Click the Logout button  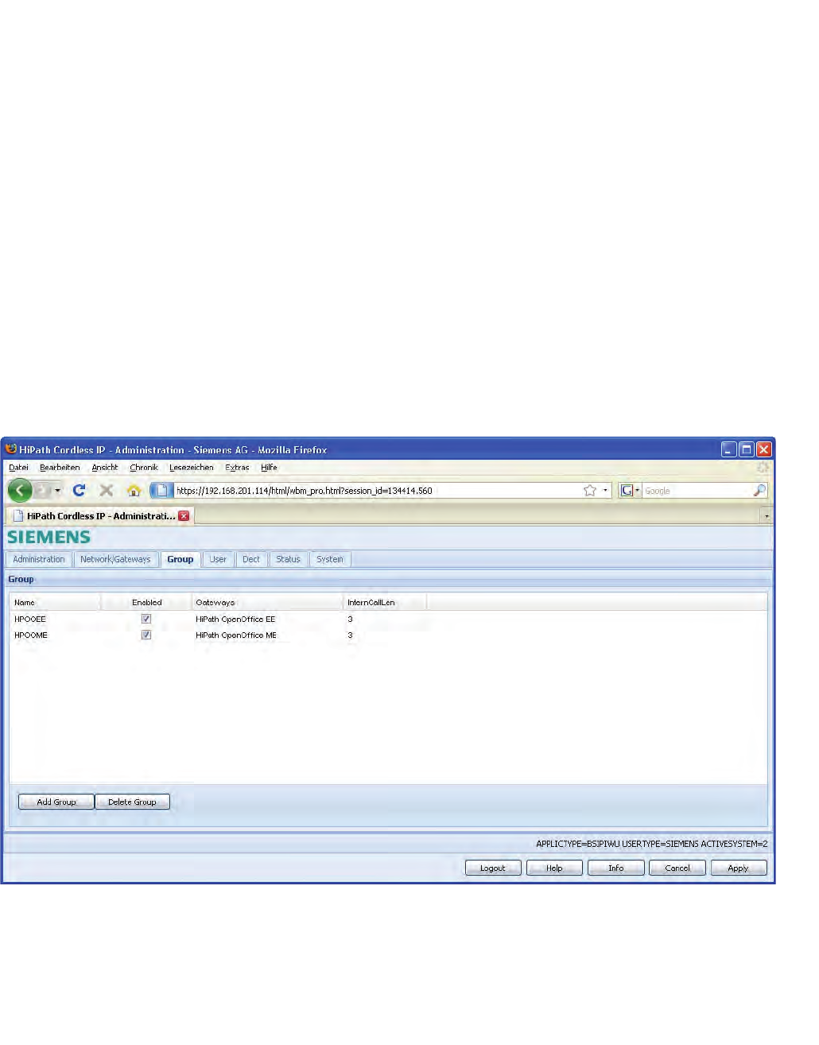click(x=493, y=868)
